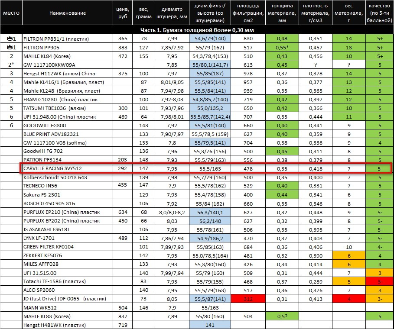
Task: Select the 'Наименование' column header
Action: tap(68, 13)
